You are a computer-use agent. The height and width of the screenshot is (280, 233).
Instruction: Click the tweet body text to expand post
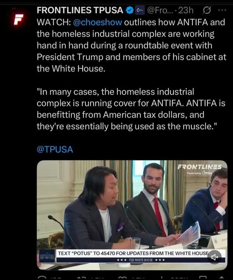[131, 74]
